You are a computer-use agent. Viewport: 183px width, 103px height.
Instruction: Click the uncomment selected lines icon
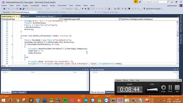pyautogui.click(x=125, y=9)
